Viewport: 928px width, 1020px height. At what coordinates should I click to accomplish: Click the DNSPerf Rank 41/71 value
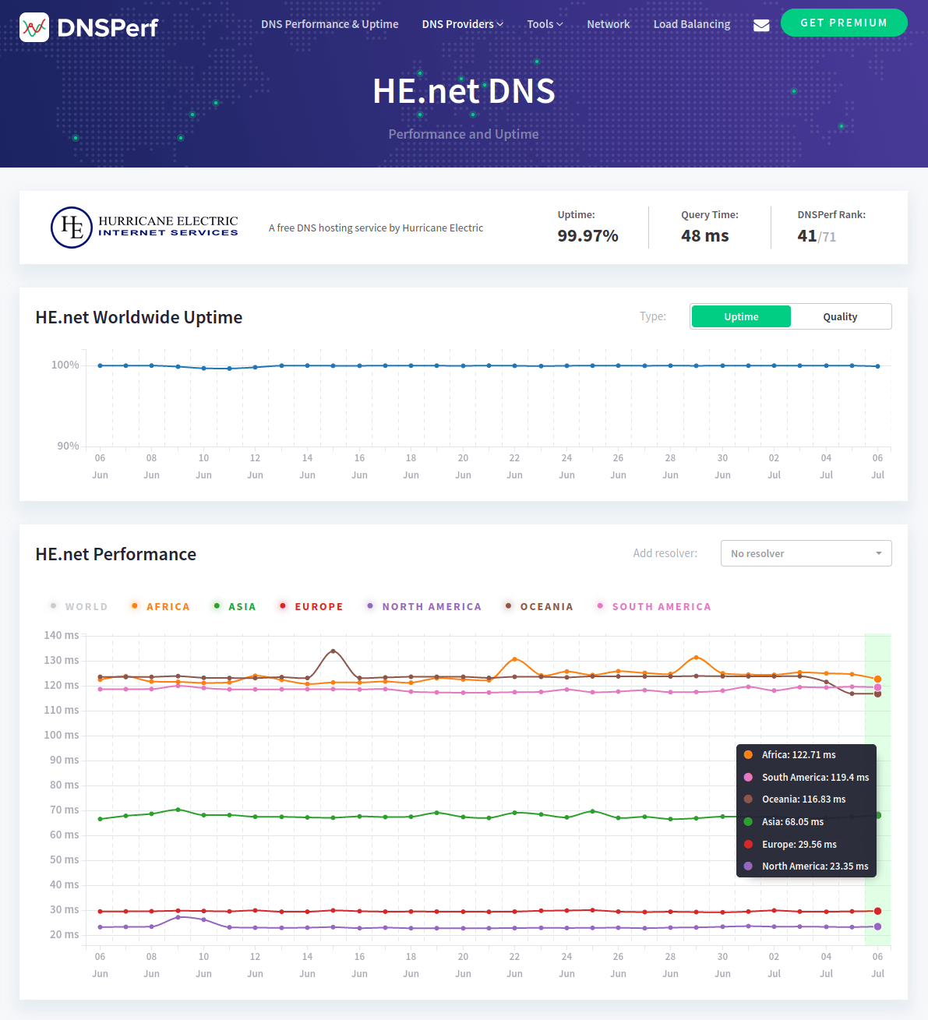[817, 235]
